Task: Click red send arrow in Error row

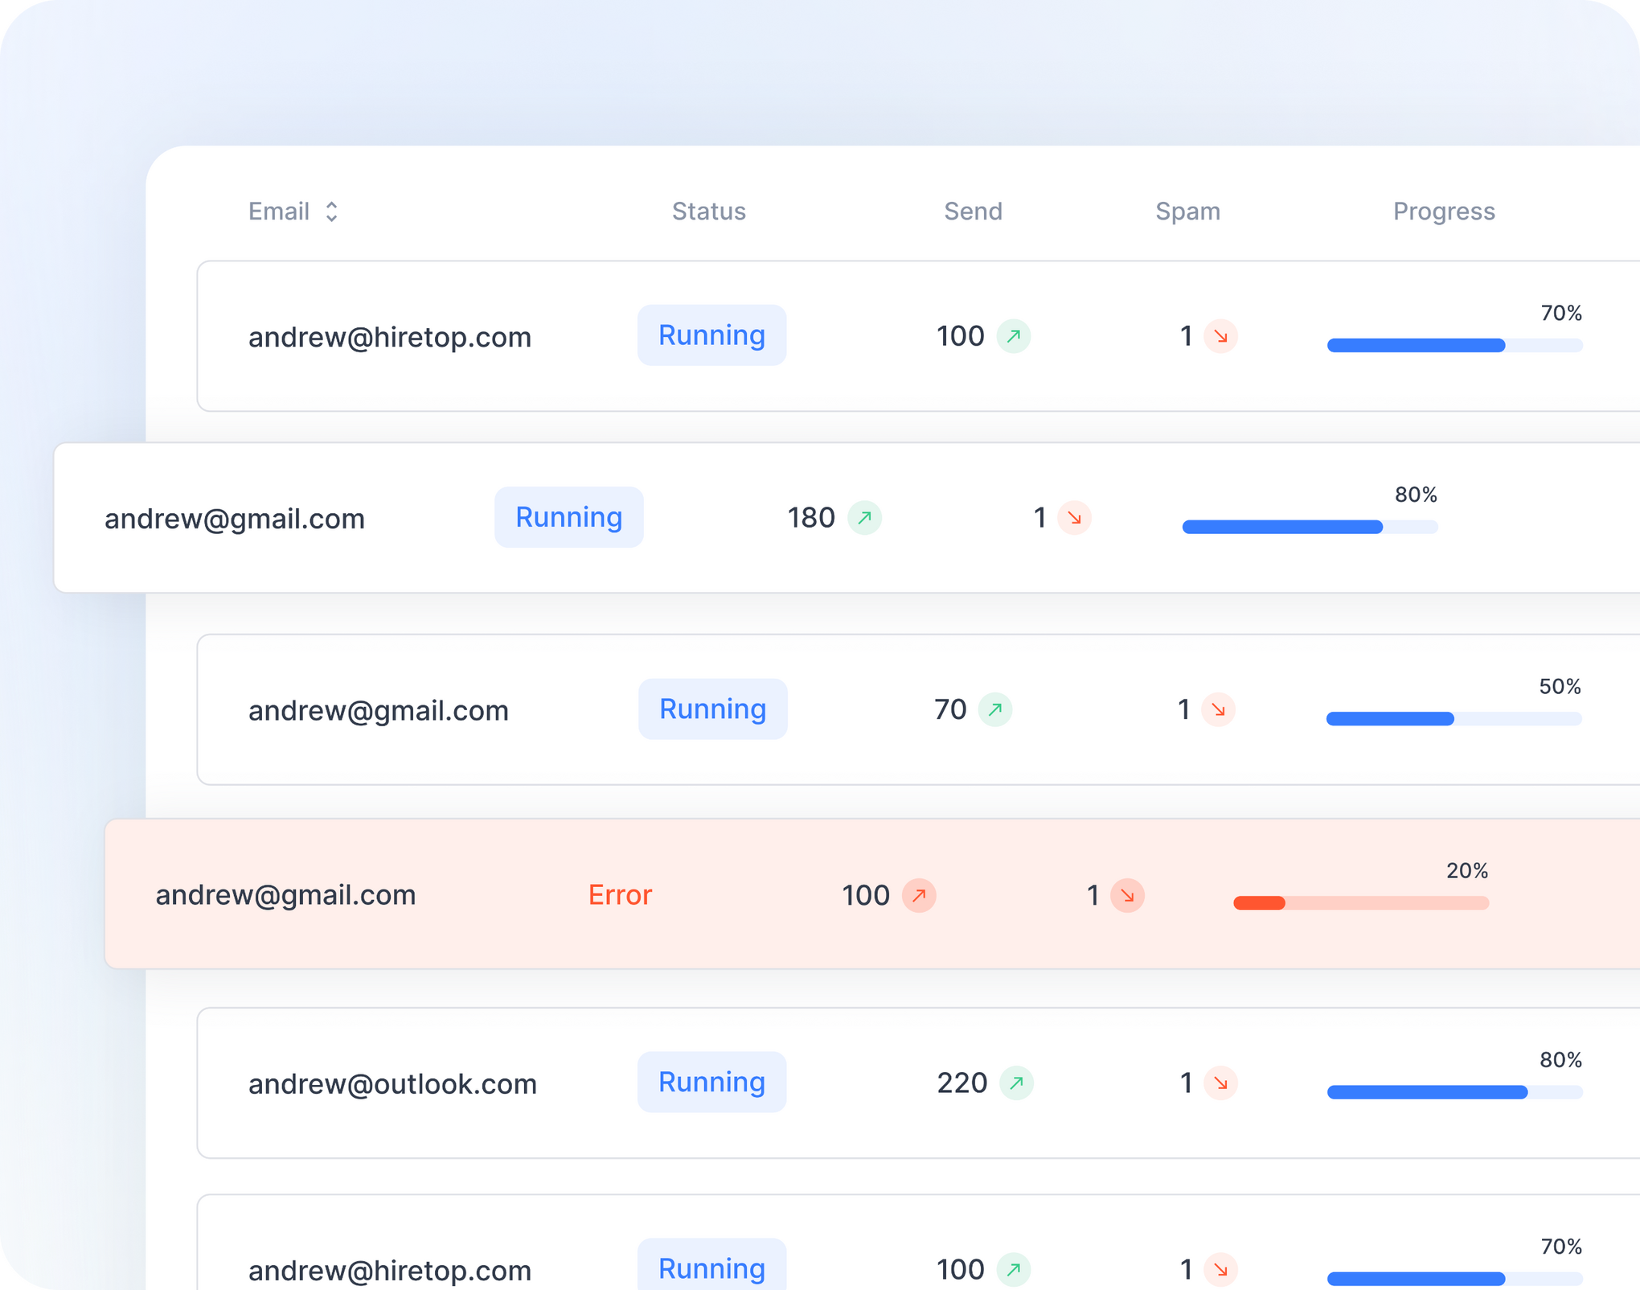Action: 919,895
